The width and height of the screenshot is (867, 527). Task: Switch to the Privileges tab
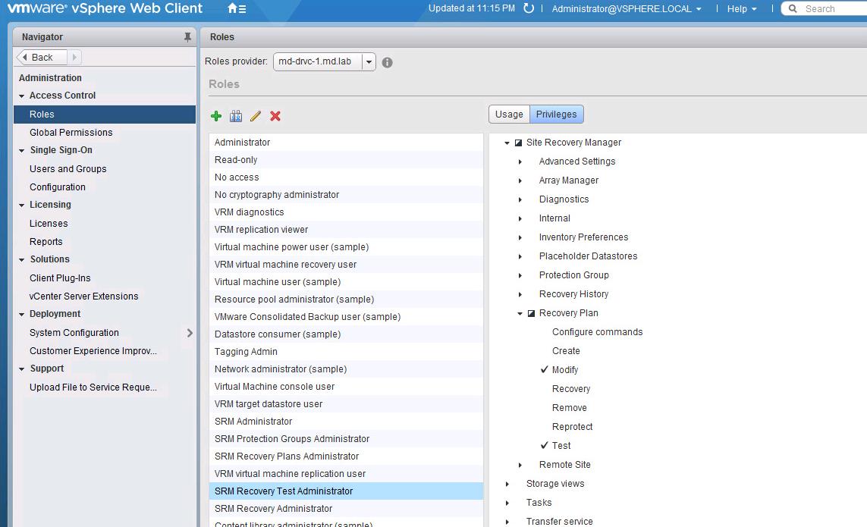pos(556,114)
